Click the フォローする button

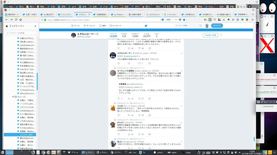[210, 35]
